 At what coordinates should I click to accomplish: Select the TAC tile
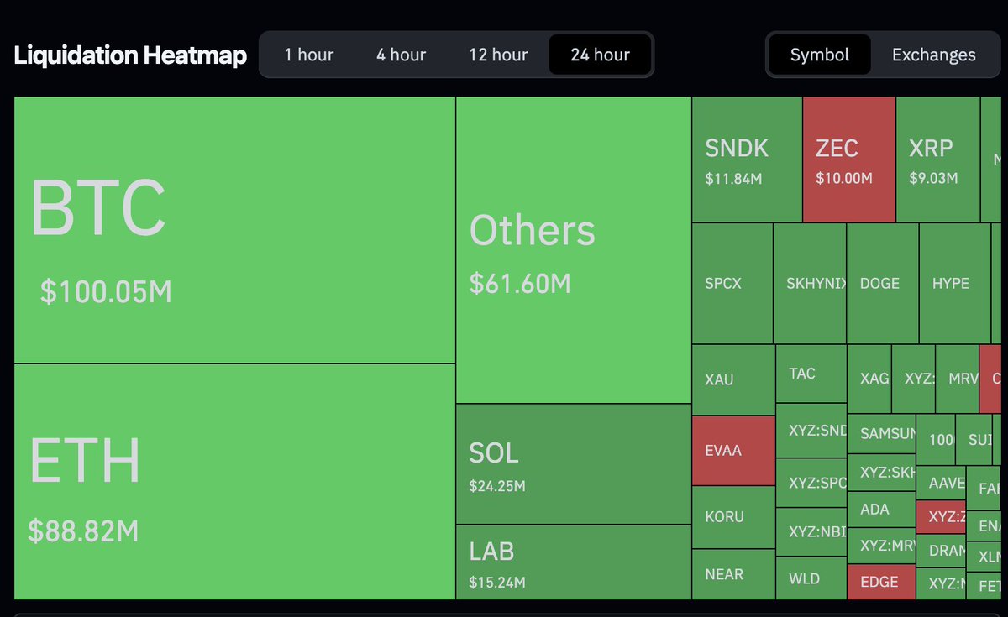coord(811,374)
